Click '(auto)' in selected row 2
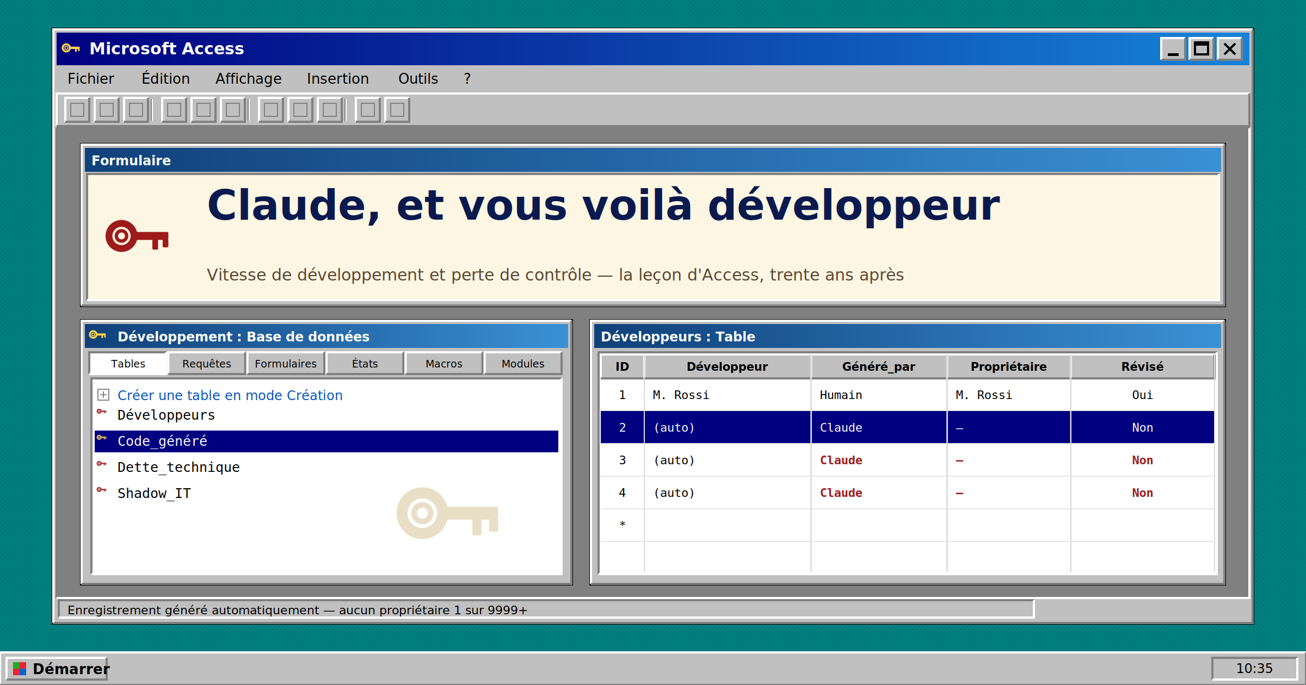 728,428
